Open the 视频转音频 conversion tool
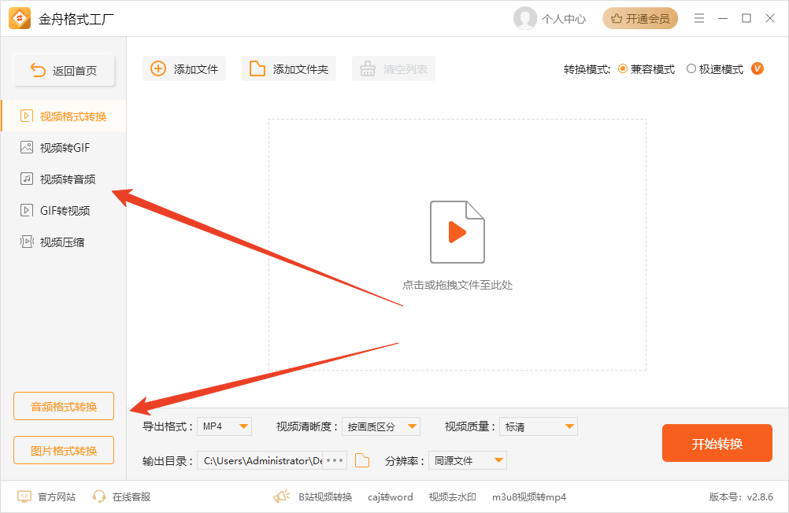The height and width of the screenshot is (513, 789). [x=57, y=179]
